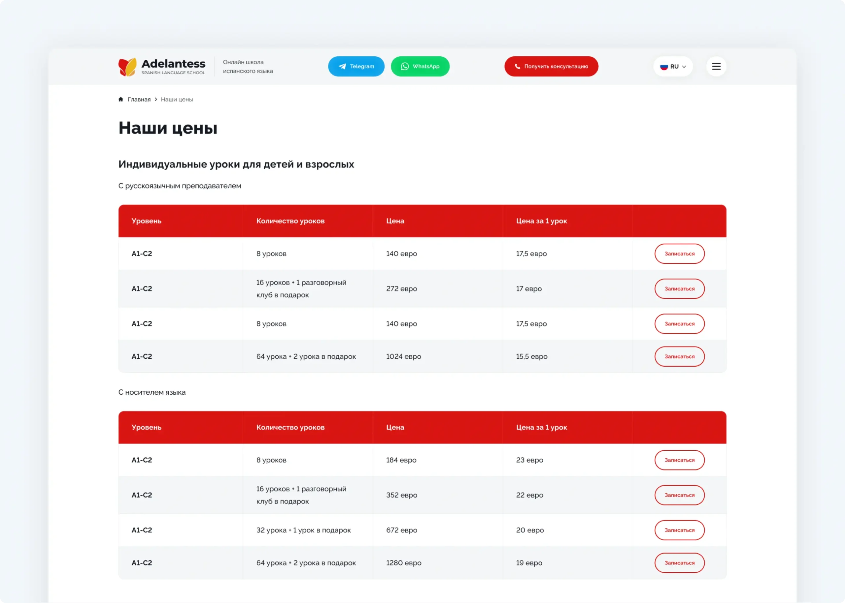Select Наши цены breadcrumb item
The image size is (845, 603).
tap(177, 100)
